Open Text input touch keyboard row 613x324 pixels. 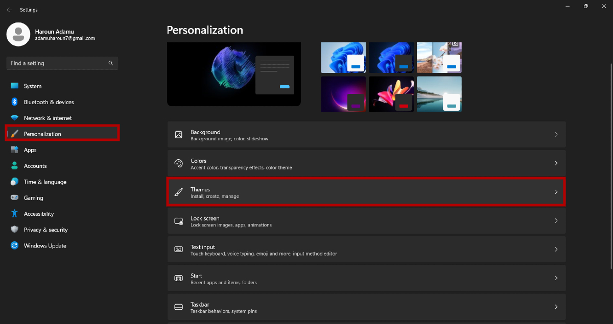point(366,250)
